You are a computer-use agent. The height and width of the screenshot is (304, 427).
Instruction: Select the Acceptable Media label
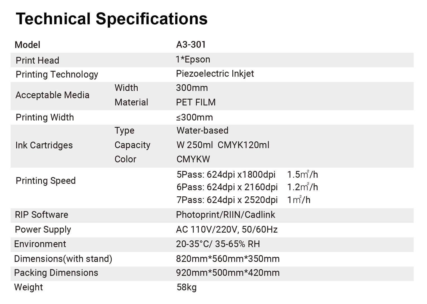52,95
